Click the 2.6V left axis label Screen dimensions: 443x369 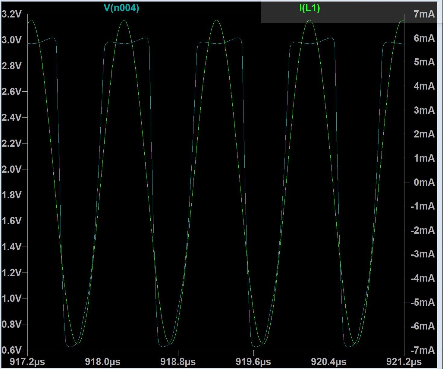(x=11, y=91)
